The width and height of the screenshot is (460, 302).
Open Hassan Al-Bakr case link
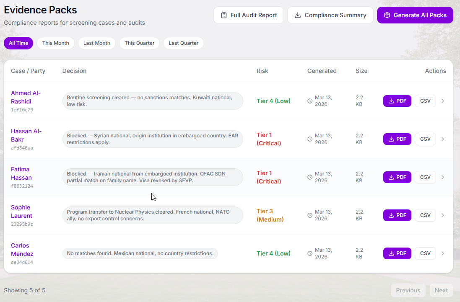pos(26,135)
